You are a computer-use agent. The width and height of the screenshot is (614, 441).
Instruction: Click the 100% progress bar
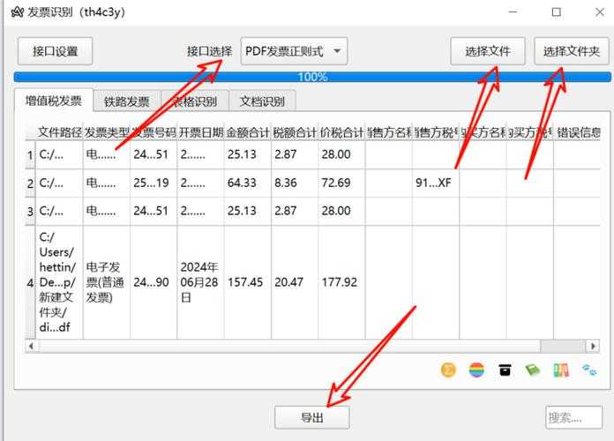click(x=312, y=77)
